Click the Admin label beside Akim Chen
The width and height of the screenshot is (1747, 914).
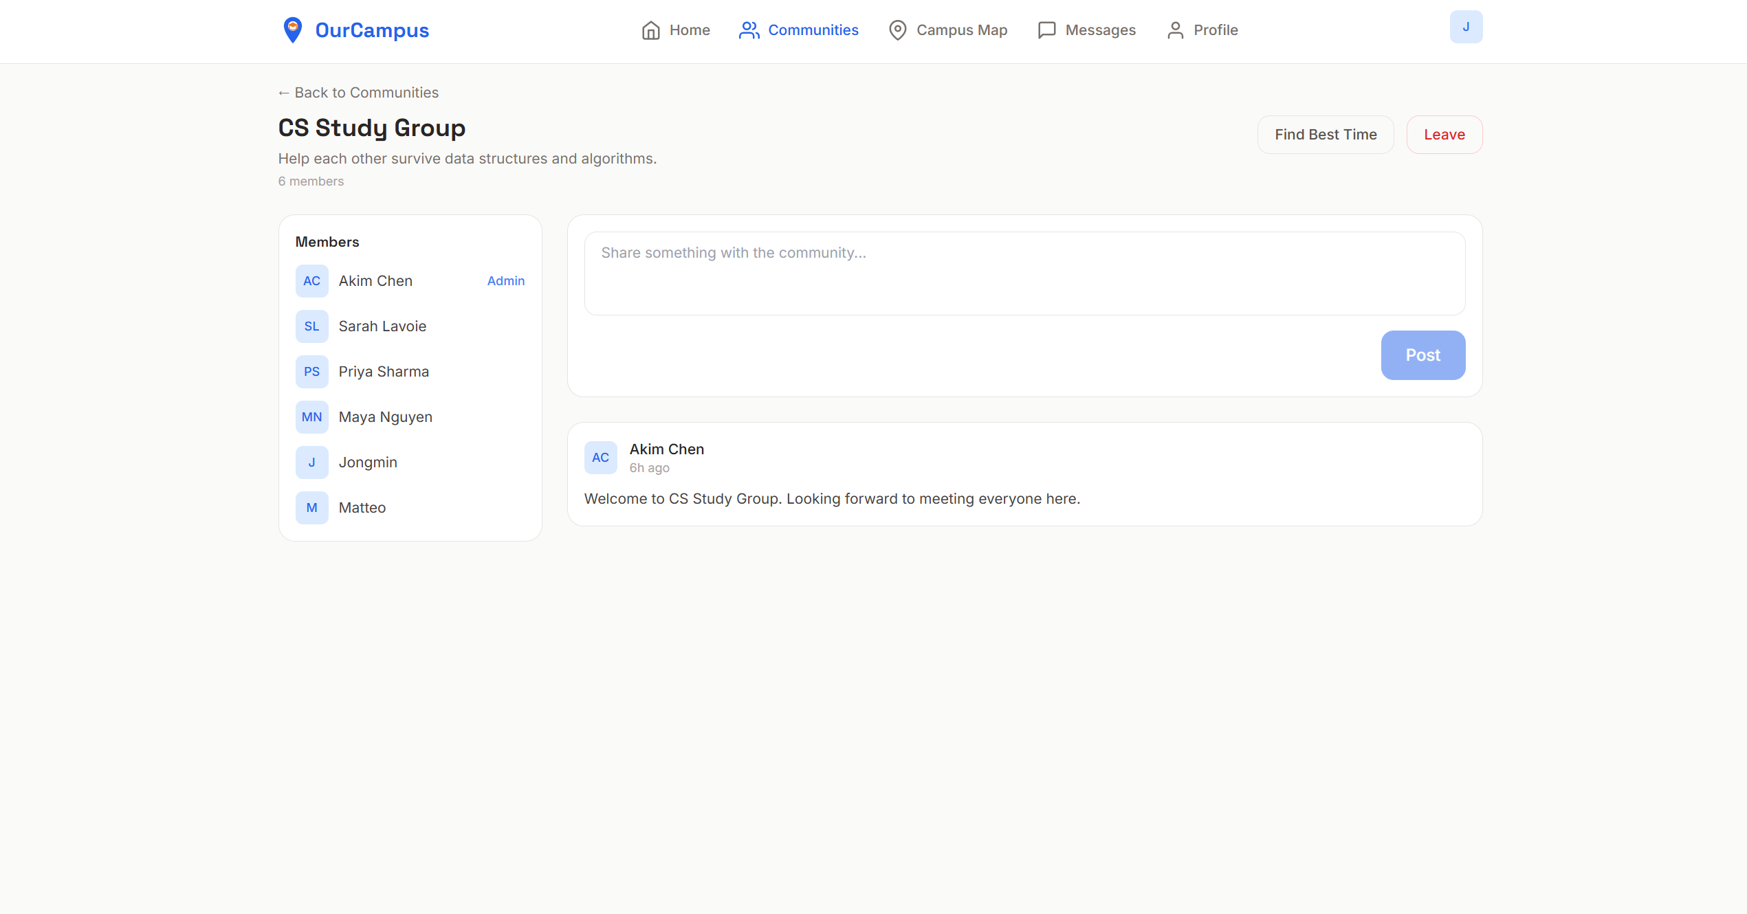coord(505,280)
